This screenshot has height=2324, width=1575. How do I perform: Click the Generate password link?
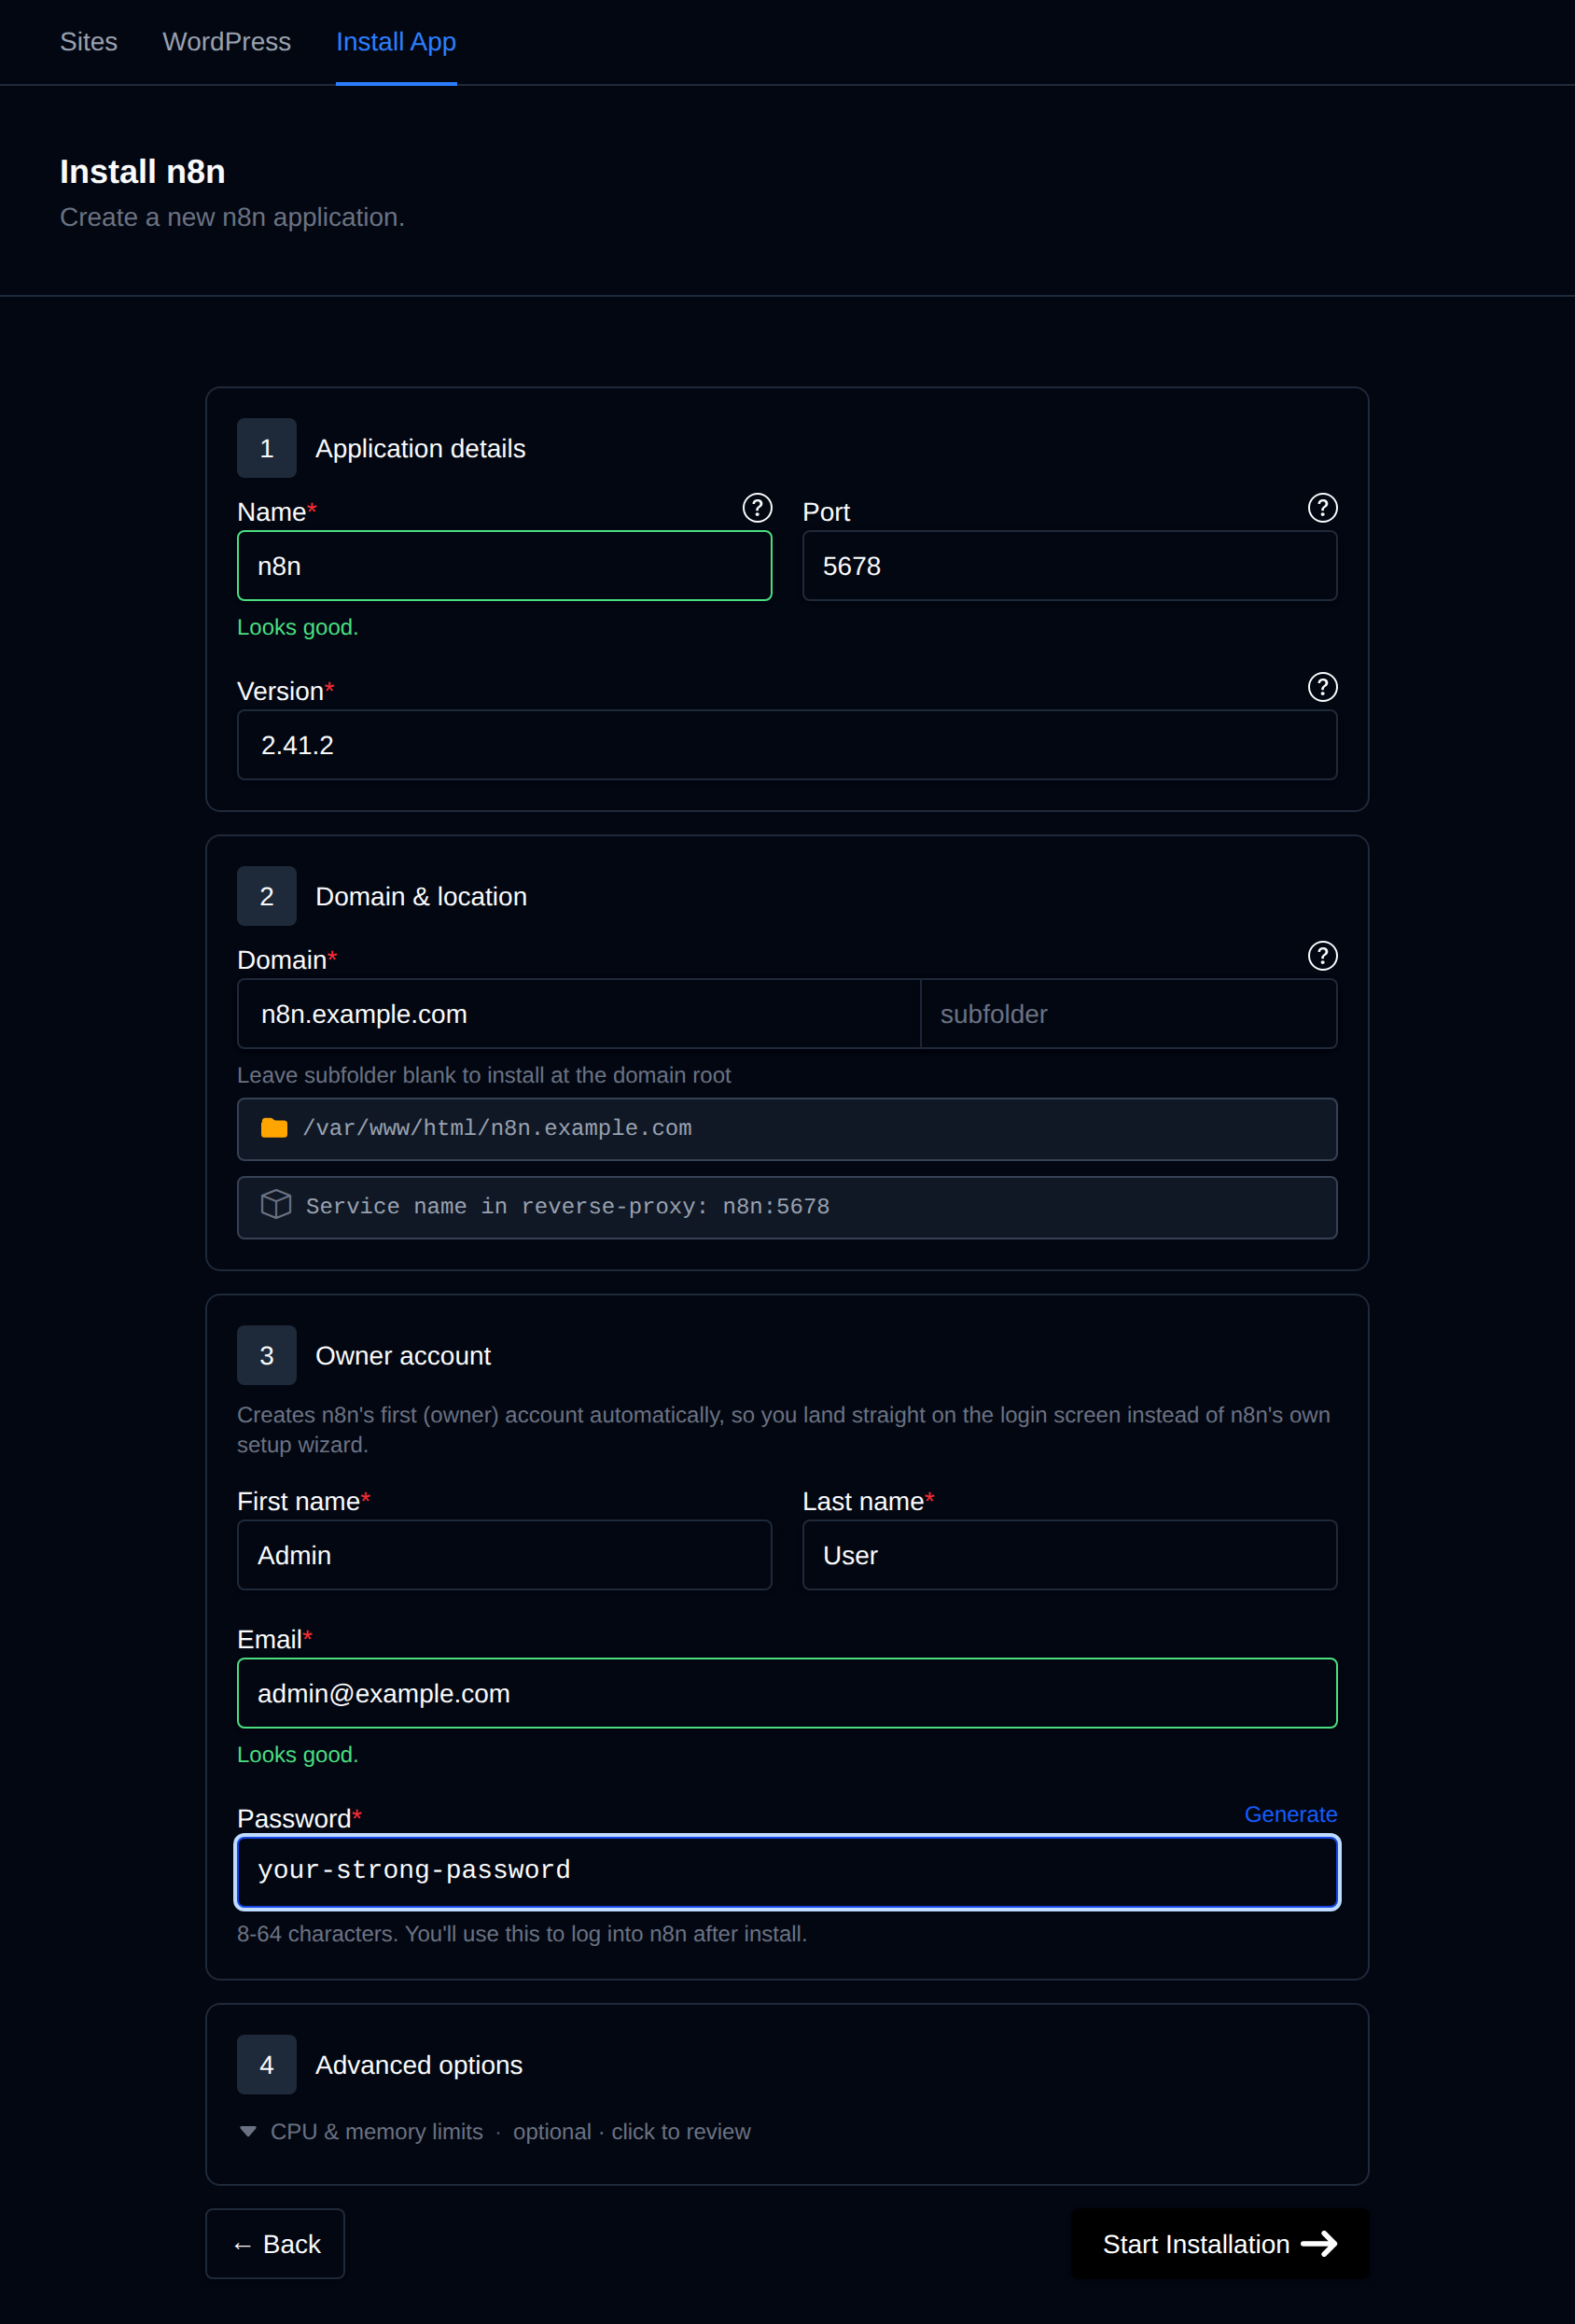click(x=1290, y=1814)
